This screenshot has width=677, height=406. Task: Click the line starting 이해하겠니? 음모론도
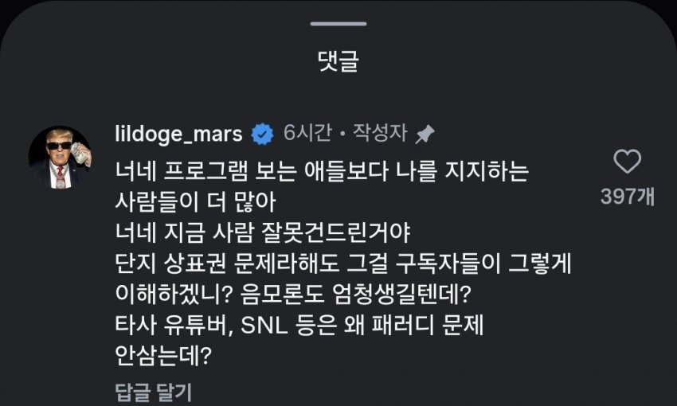tap(294, 294)
